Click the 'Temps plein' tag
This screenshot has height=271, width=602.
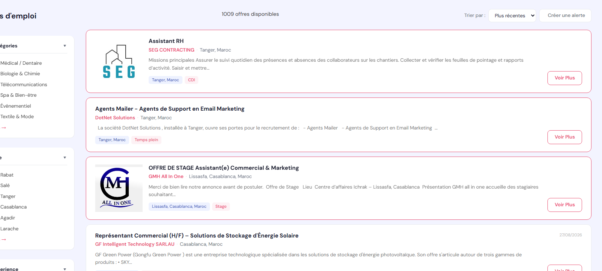coord(146,140)
